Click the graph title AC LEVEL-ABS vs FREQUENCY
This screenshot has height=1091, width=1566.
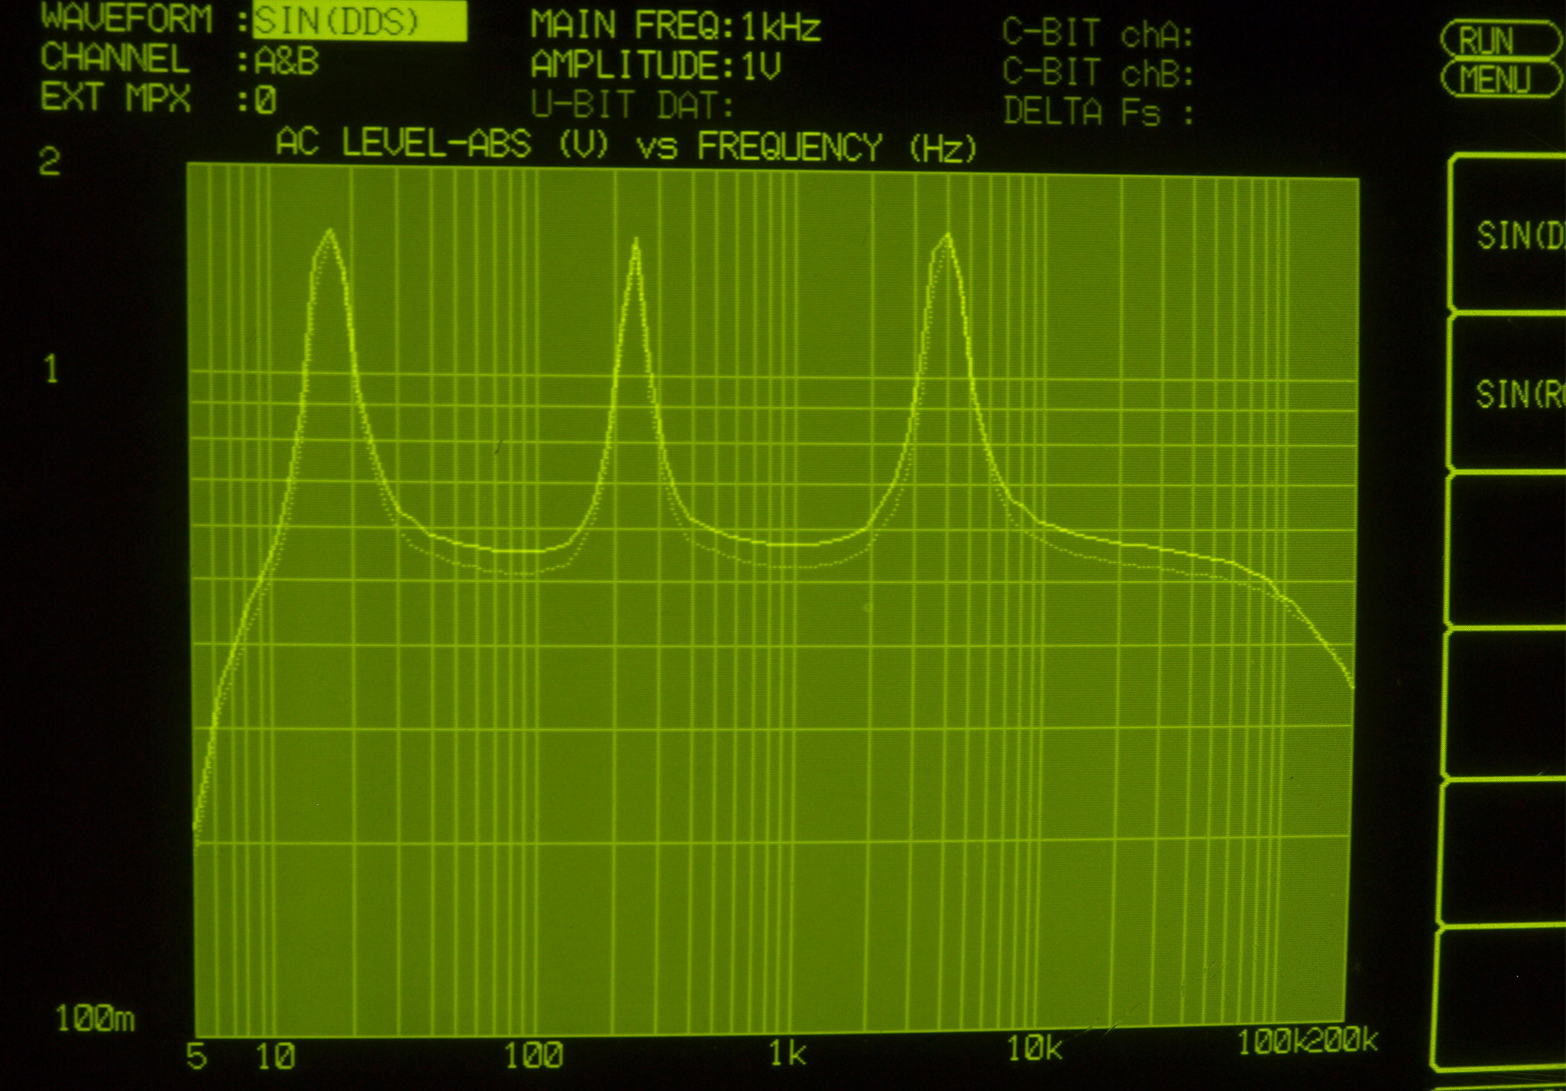[x=626, y=145]
